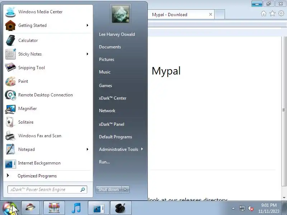Open the black bowler hat taskbar icon
Screen dimensions: 287x215
pyautogui.click(x=121, y=208)
